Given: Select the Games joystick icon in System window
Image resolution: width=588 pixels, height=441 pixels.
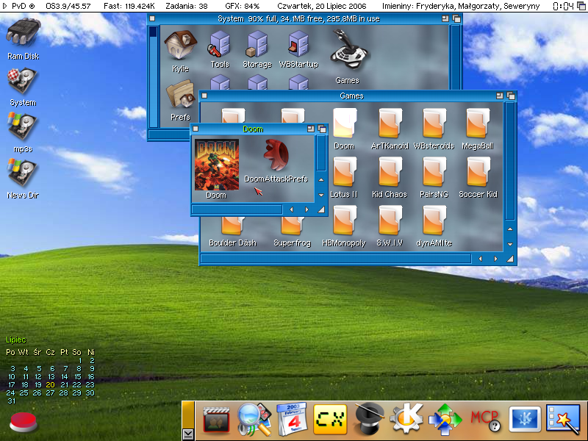Looking at the screenshot, I should (348, 49).
